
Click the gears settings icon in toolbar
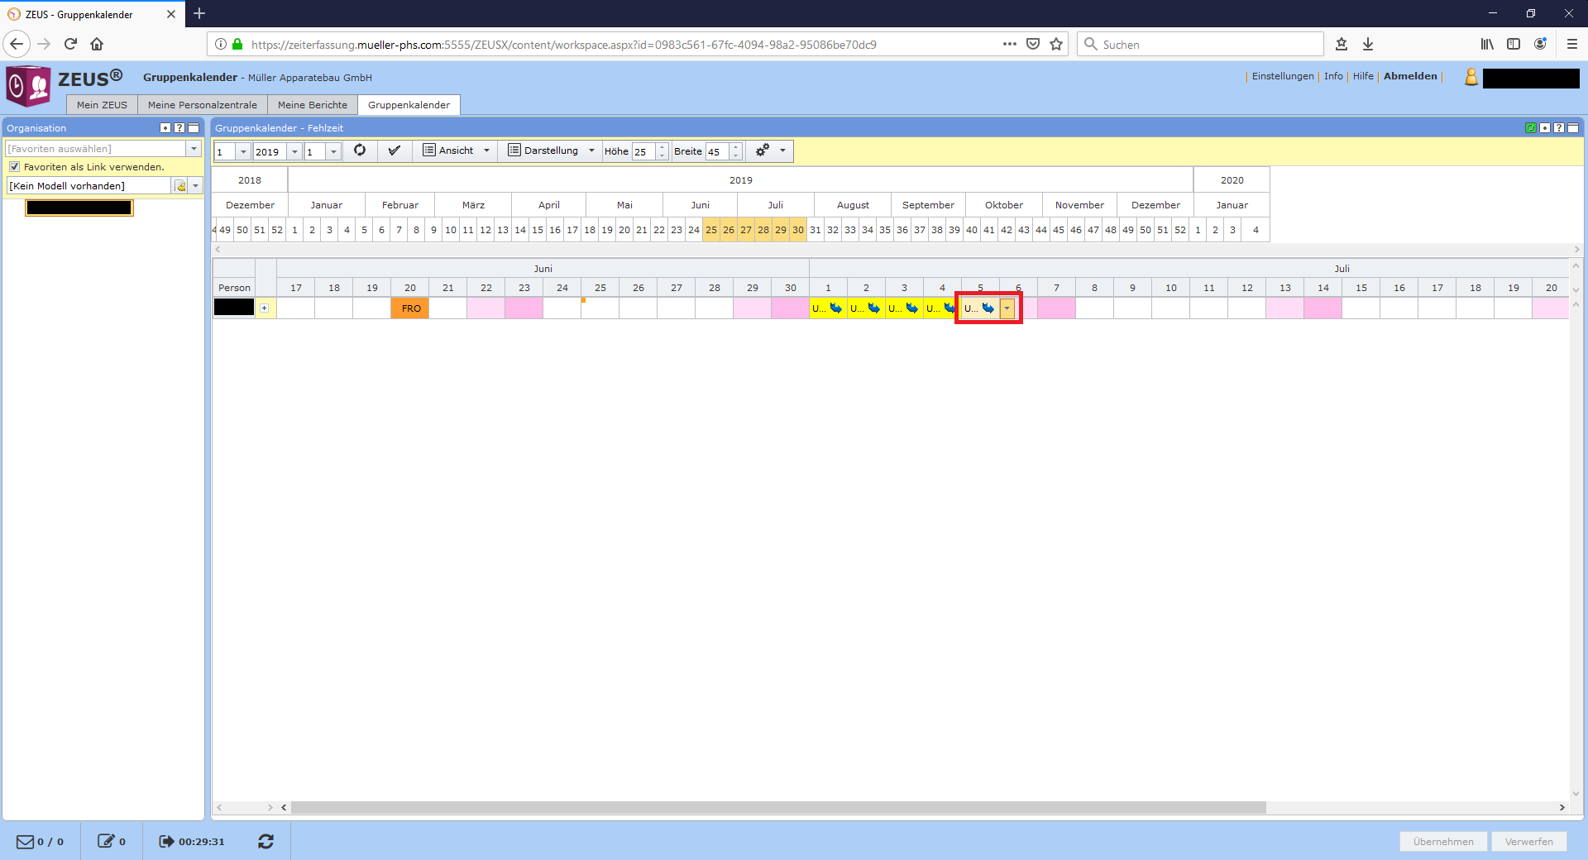click(x=763, y=150)
